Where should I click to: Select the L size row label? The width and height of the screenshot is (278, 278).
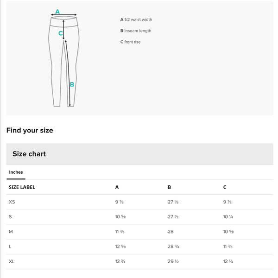[10, 246]
